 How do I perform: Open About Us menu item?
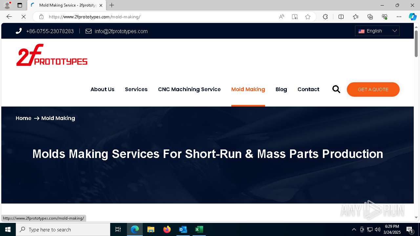pos(102,89)
